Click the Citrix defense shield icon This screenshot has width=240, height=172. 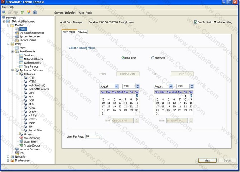(x=26, y=93)
